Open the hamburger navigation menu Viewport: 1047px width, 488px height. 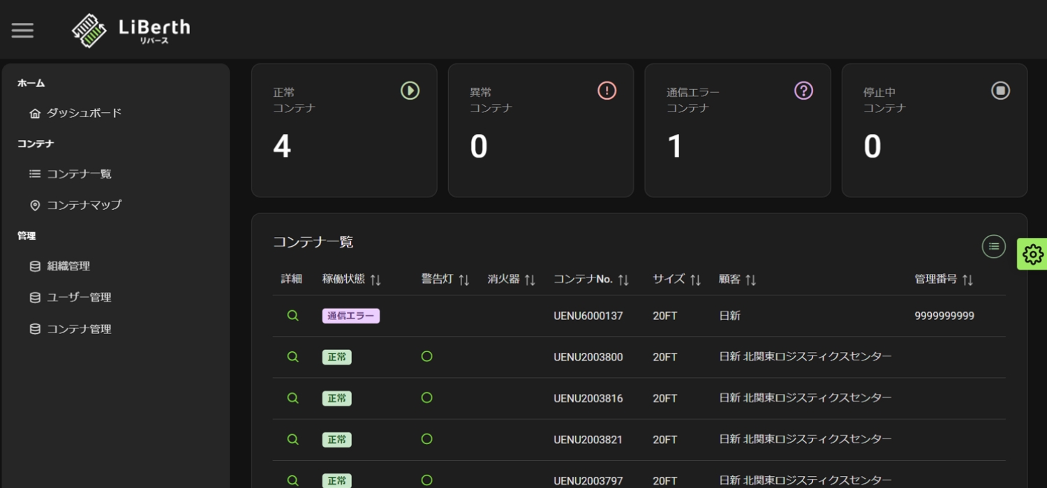22,30
